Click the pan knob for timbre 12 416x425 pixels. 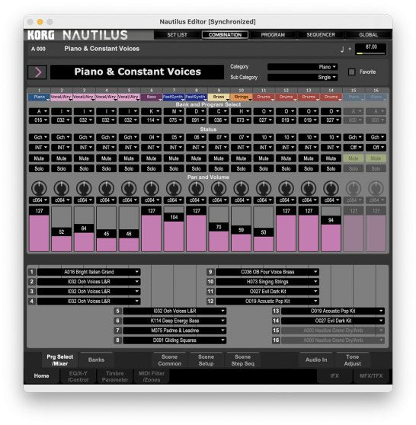(286, 188)
